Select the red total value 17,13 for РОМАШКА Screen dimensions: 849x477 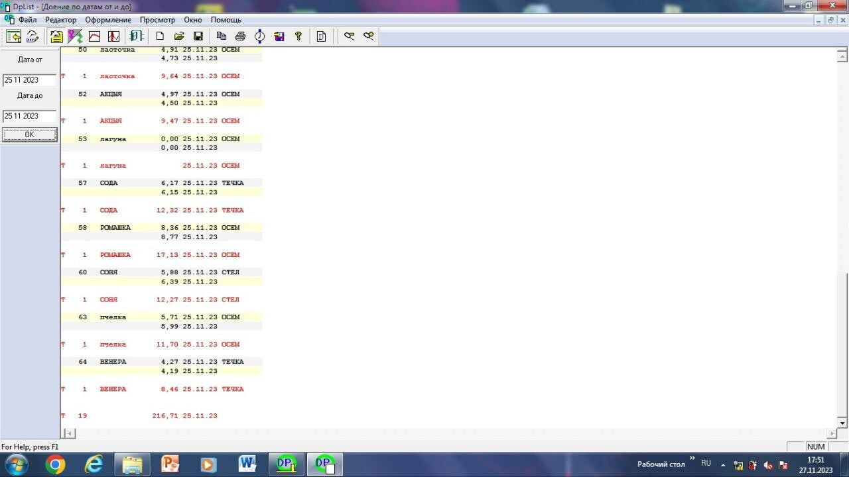167,255
